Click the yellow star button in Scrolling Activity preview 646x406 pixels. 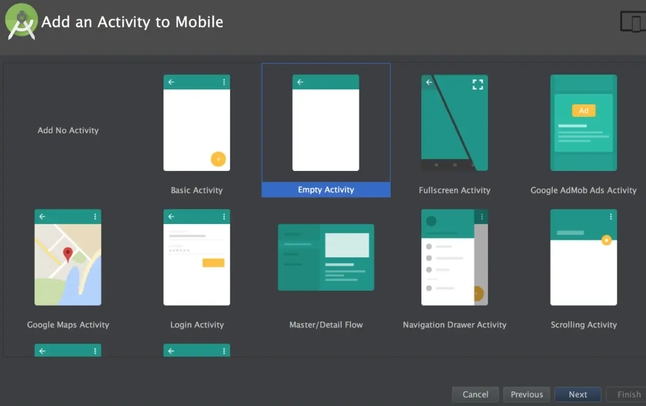(x=606, y=240)
